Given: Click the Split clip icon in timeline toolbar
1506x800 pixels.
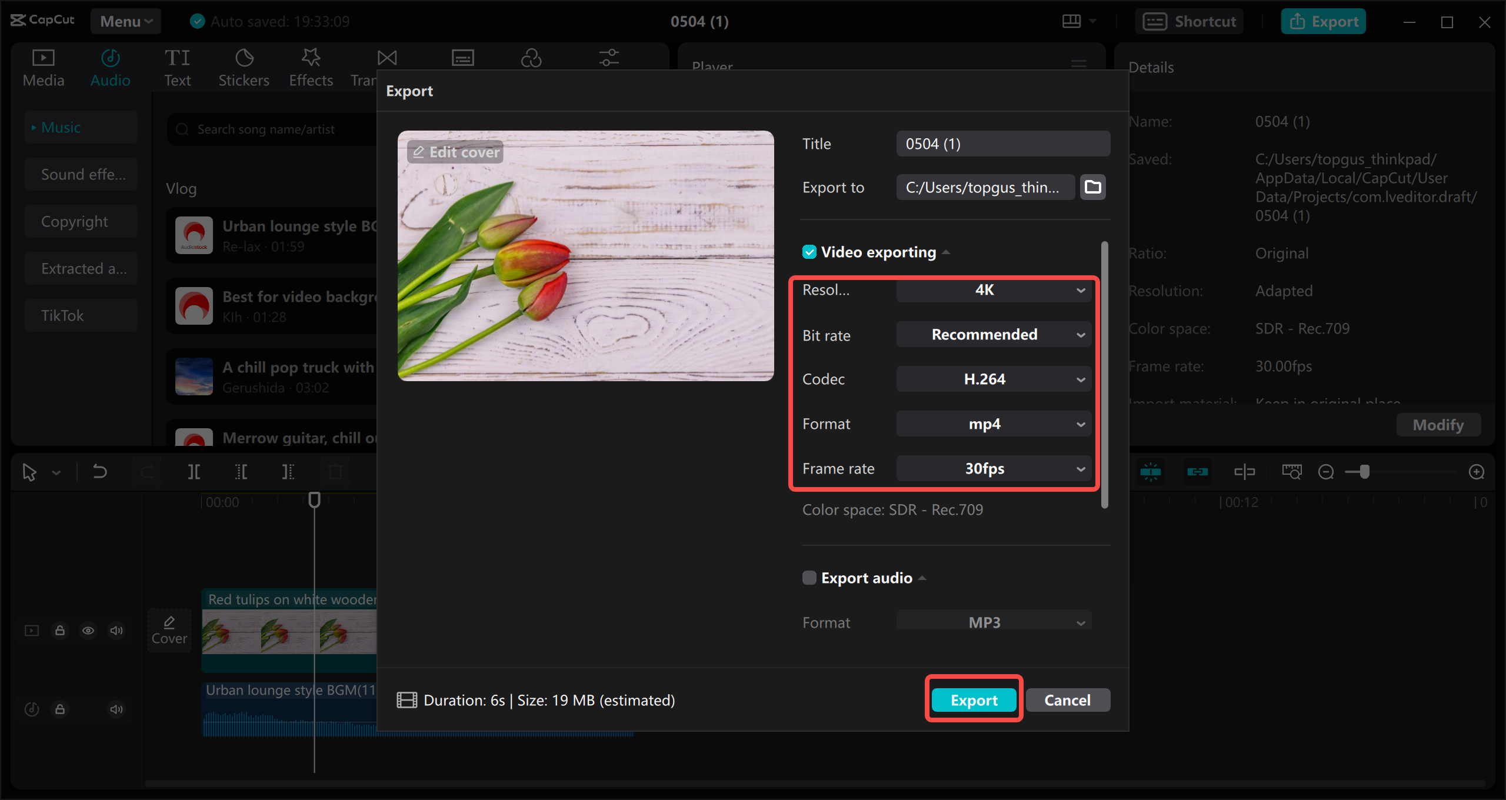Looking at the screenshot, I should (194, 471).
